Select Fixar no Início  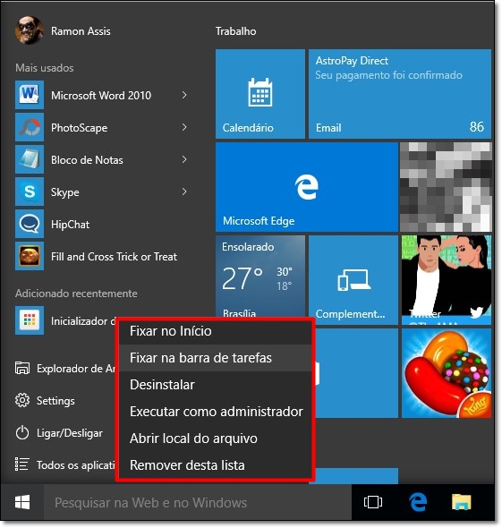coord(215,331)
